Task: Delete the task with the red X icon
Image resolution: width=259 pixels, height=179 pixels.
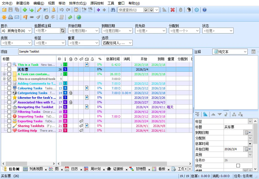Action: coord(172,10)
